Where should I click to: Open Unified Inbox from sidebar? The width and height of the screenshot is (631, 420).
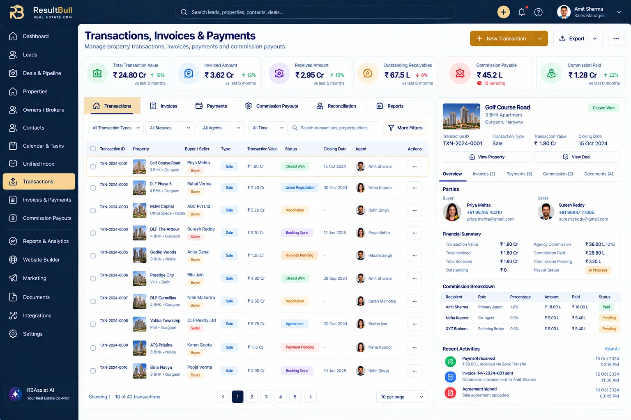coord(39,164)
